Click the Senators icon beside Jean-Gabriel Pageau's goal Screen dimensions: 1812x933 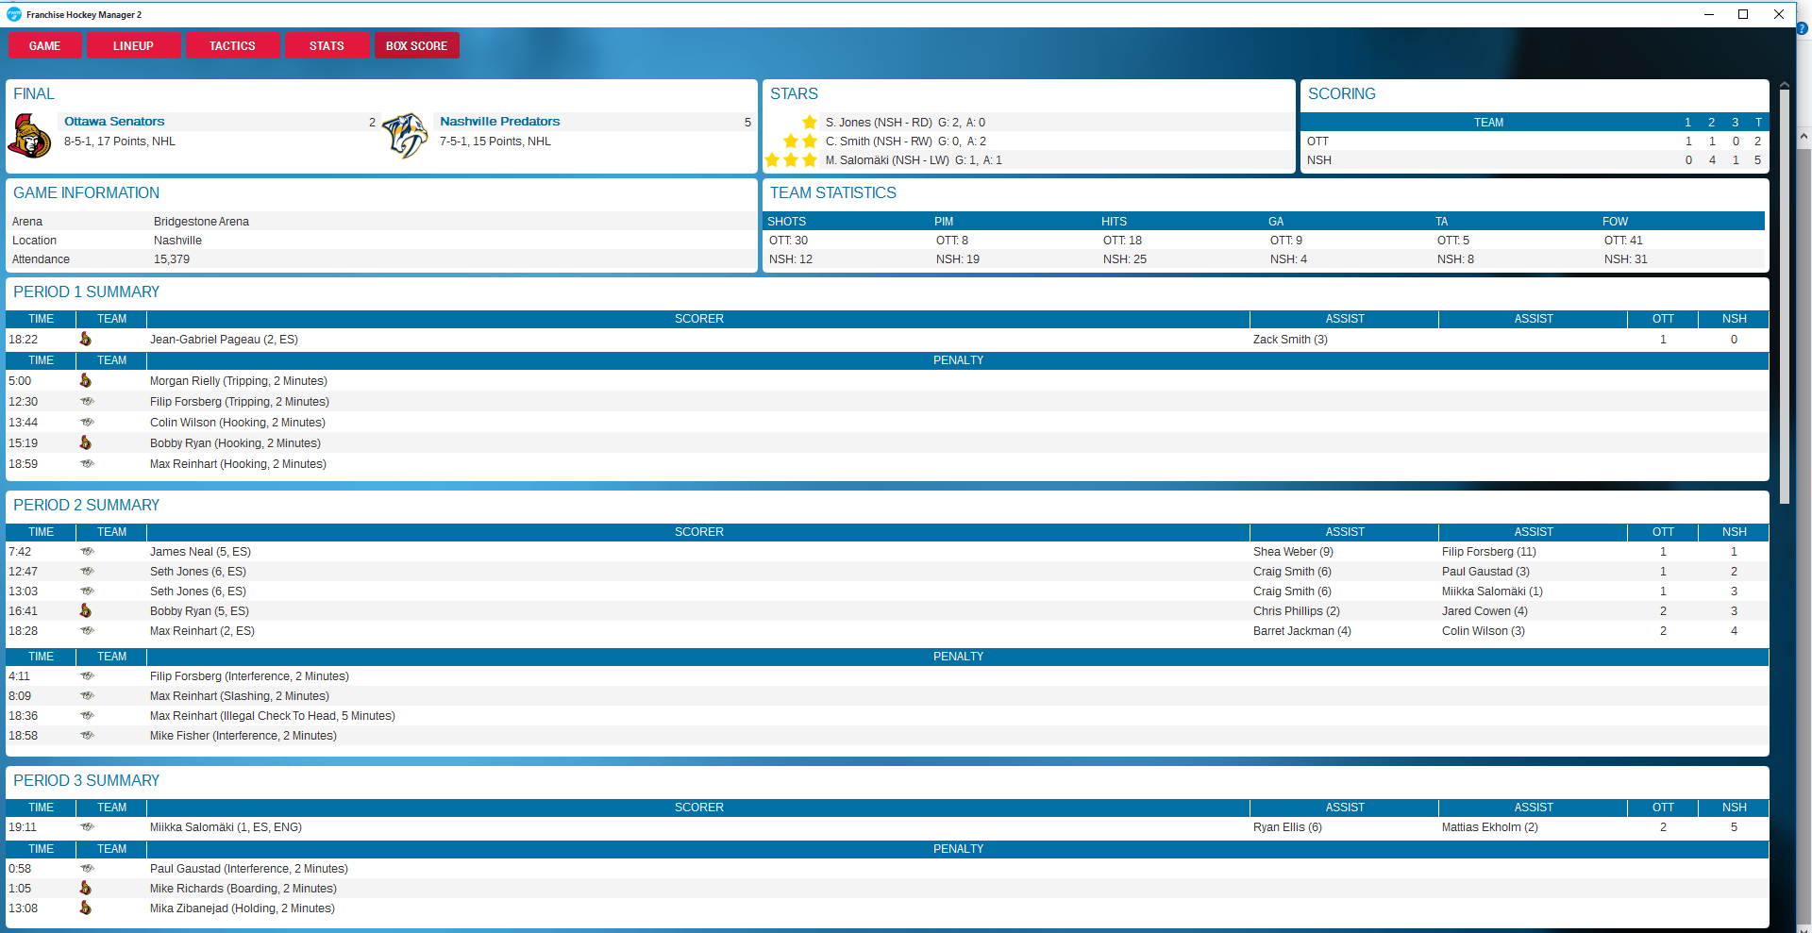click(86, 340)
